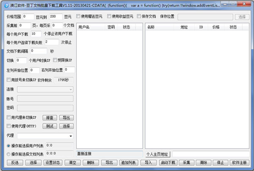Enable 使用收益豆元 checkbox

(109, 16)
